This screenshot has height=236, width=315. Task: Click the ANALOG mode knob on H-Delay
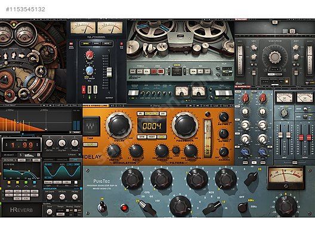[x=224, y=152]
